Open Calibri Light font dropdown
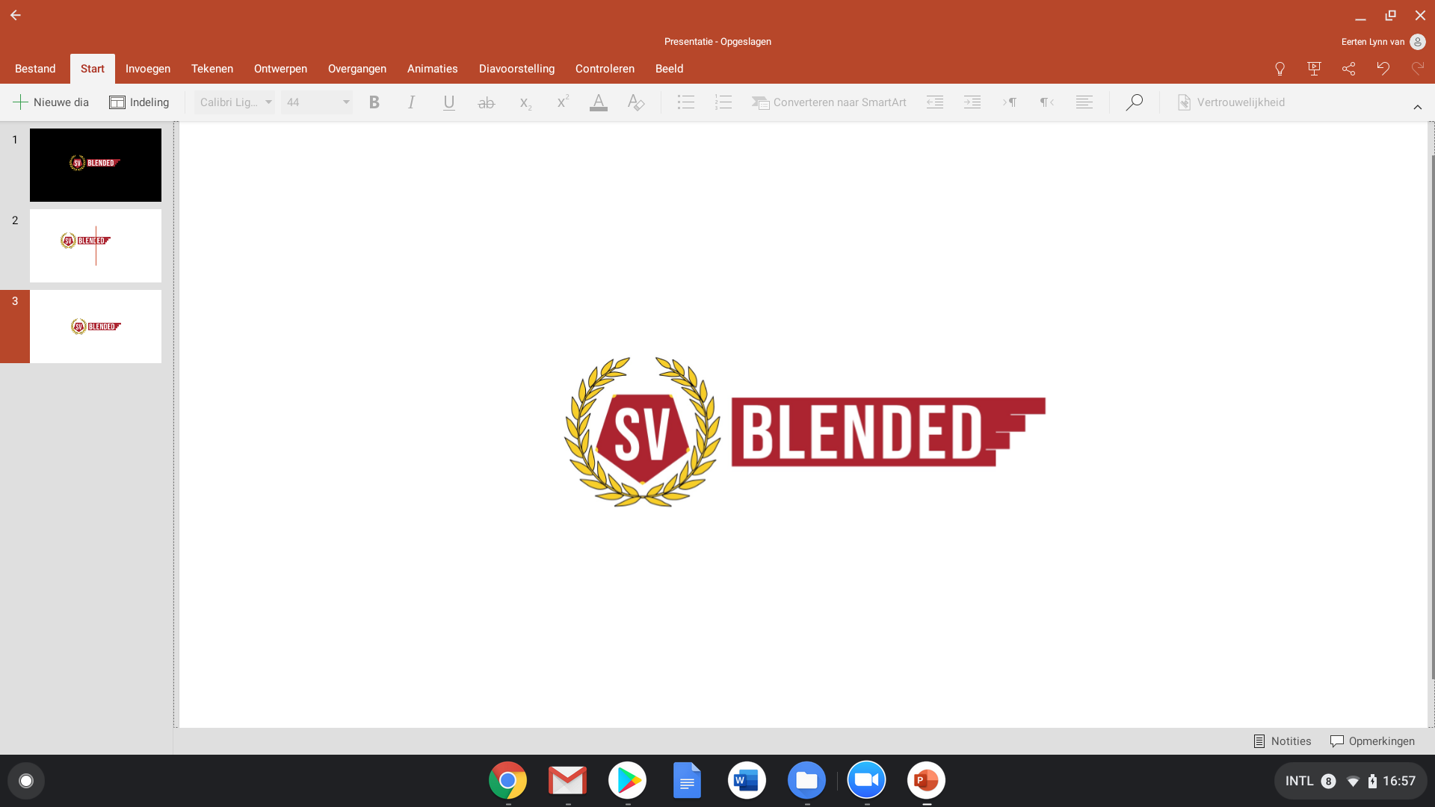This screenshot has width=1435, height=807. 235,102
